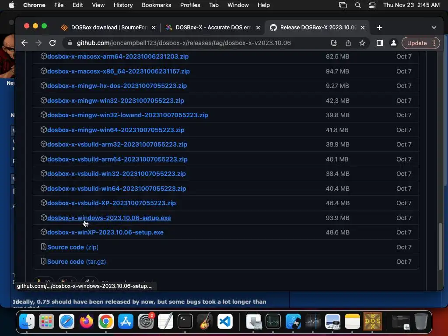Open the Chrome menu in menu bar
This screenshot has height=336, width=448.
(x=34, y=5)
